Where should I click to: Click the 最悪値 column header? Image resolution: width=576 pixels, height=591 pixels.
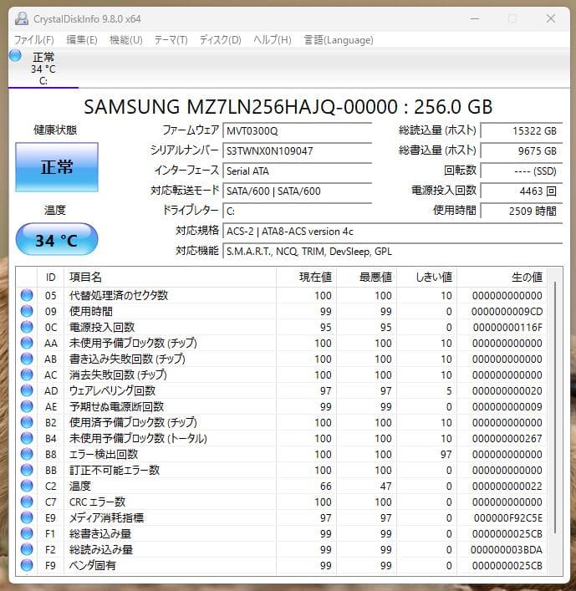coord(367,278)
